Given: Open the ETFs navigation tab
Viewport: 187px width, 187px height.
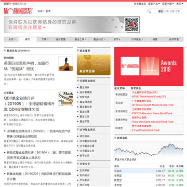Looking at the screenshot, I should pos(117,39).
